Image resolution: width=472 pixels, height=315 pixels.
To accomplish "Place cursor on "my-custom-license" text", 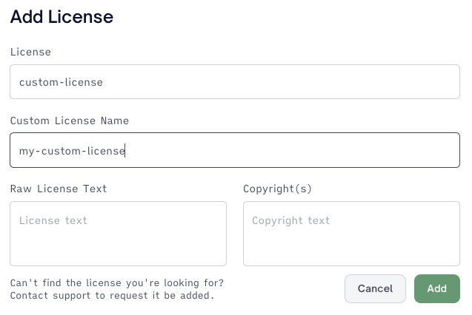I will pyautogui.click(x=72, y=151).
